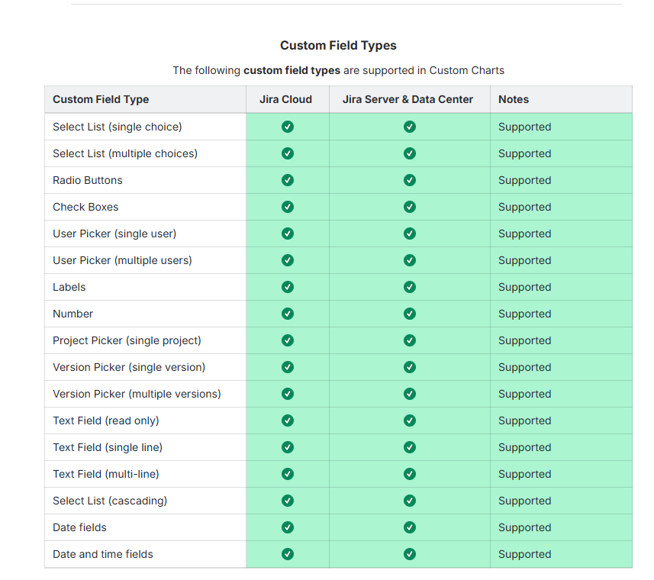Click Jira Server checkmark for Version Picker (single version)

coord(410,367)
